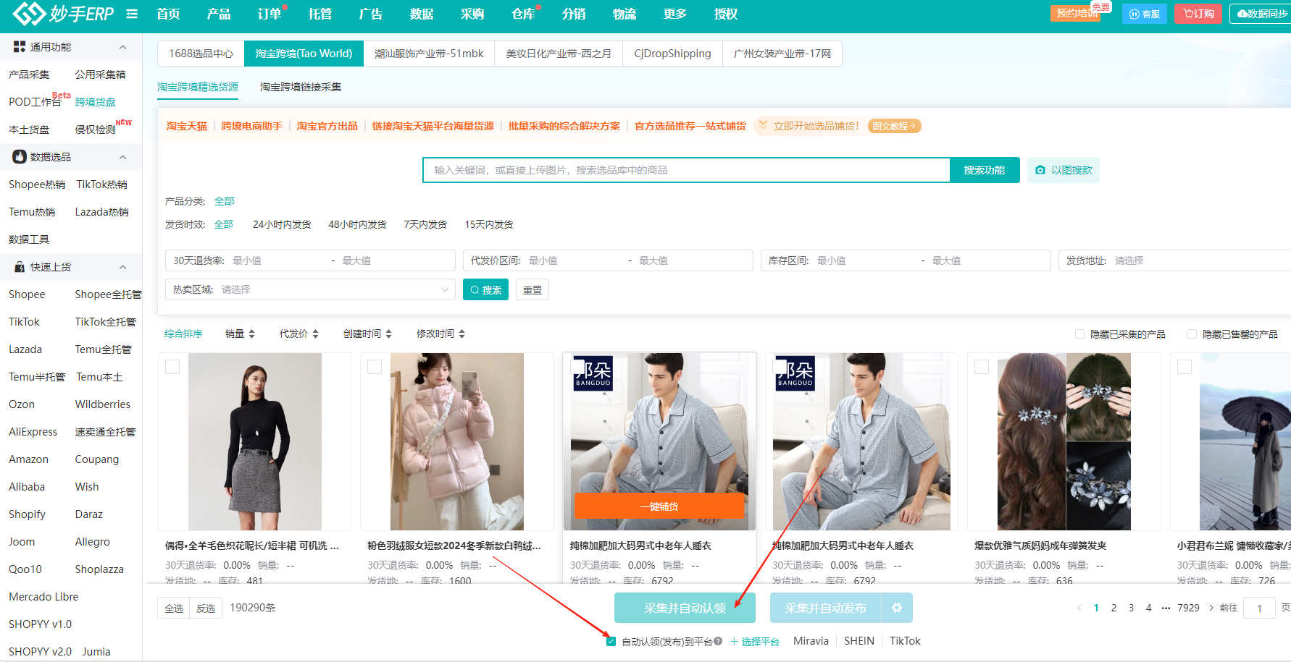Open 跨境货盘 in sidebar
This screenshot has height=662, width=1291.
(95, 102)
